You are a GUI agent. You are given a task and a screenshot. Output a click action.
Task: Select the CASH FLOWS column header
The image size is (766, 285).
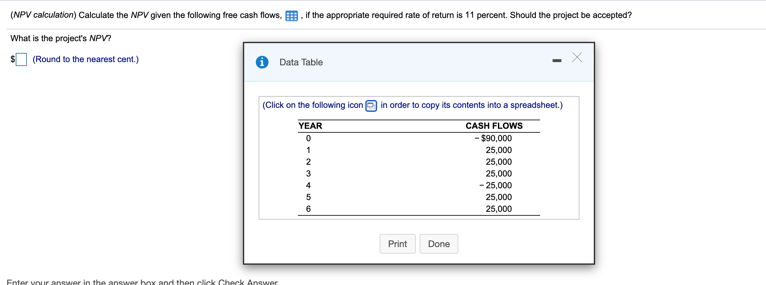[494, 126]
